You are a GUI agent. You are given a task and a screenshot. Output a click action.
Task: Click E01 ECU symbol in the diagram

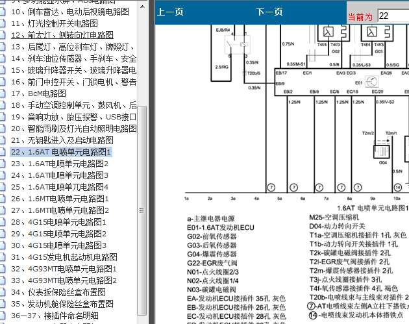coord(372,82)
